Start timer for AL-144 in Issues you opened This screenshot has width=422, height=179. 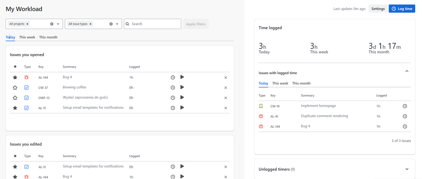[182, 77]
